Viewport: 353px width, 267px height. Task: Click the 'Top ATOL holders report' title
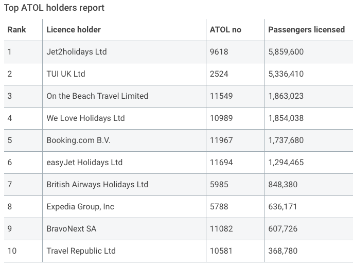pos(54,8)
